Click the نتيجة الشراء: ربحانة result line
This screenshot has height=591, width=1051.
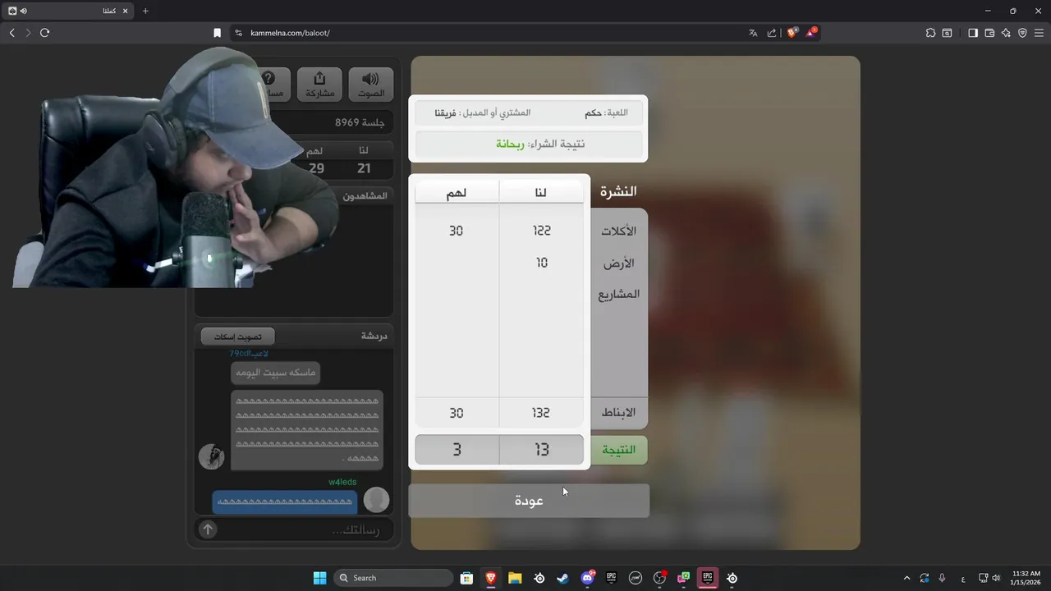529,144
